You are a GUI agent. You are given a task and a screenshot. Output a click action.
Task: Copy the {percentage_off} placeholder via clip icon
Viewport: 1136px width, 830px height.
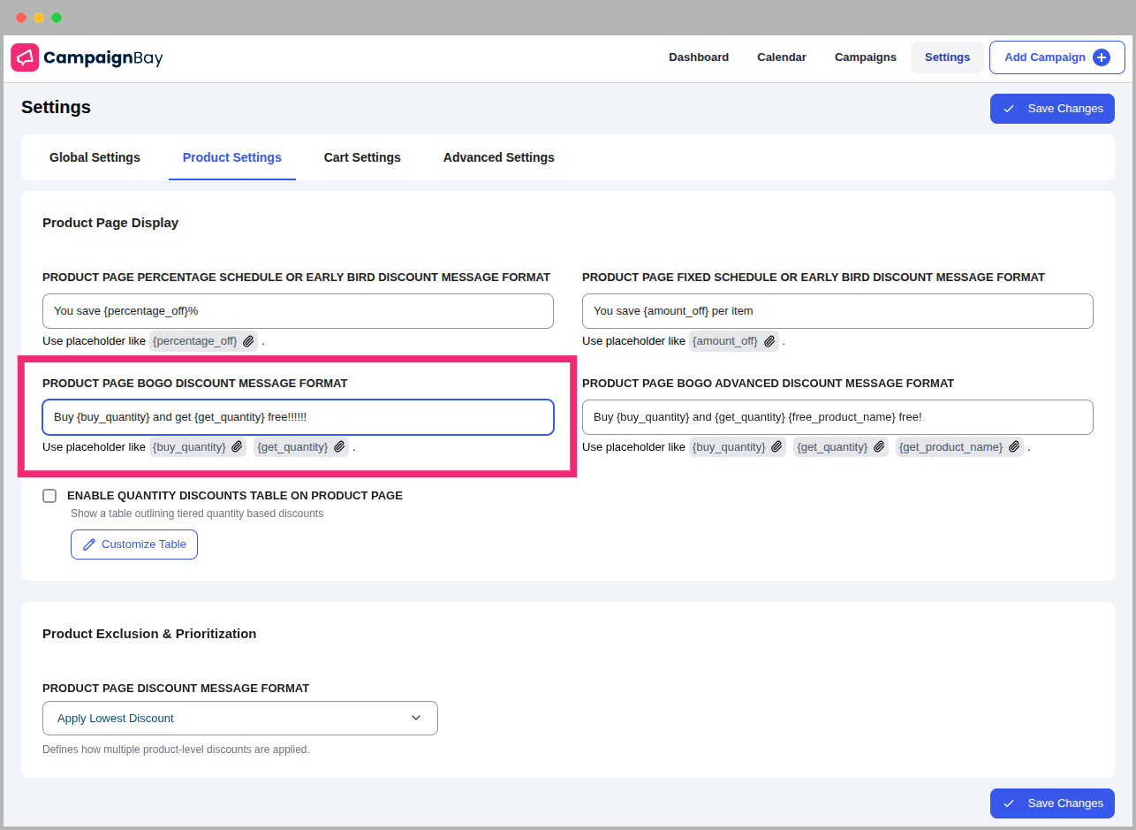pyautogui.click(x=248, y=341)
